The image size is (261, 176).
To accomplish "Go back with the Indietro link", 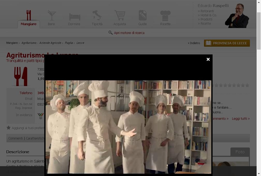I will tap(194, 43).
